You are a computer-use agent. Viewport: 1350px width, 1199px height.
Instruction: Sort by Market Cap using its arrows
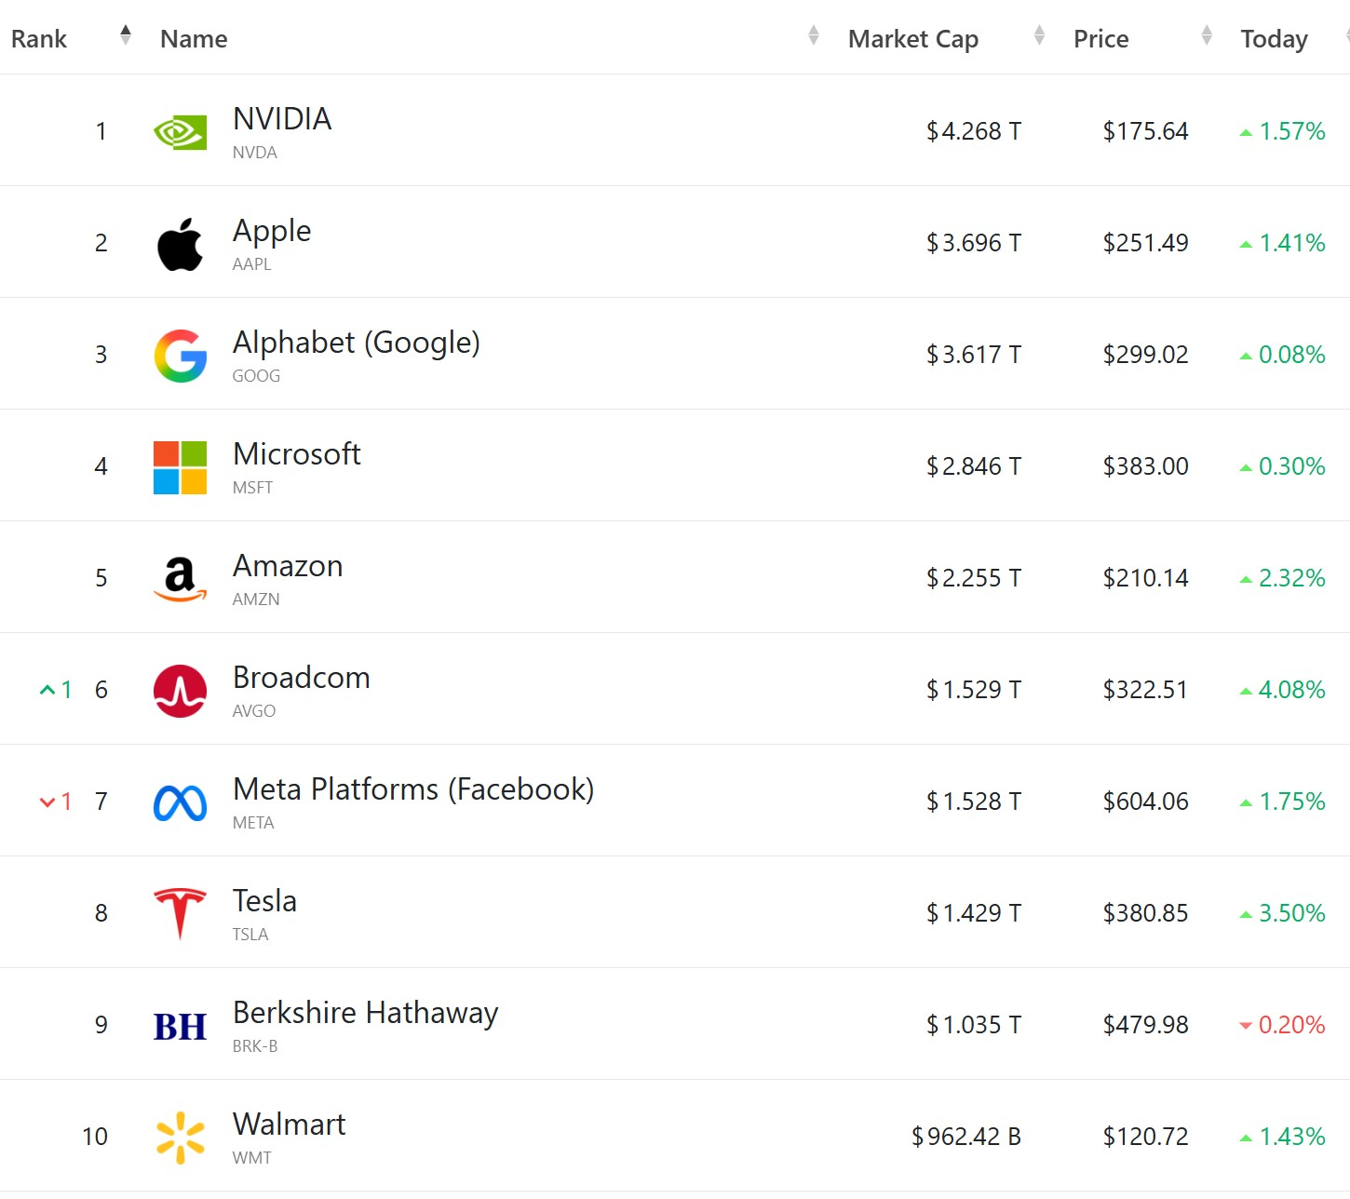coord(1039,36)
